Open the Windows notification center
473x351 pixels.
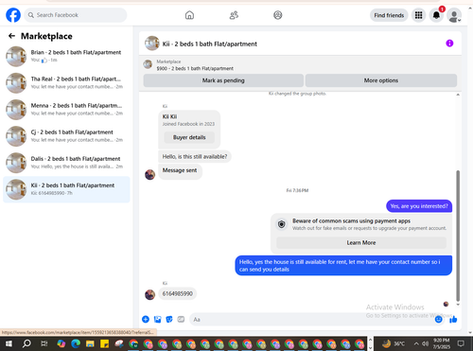coord(461,343)
